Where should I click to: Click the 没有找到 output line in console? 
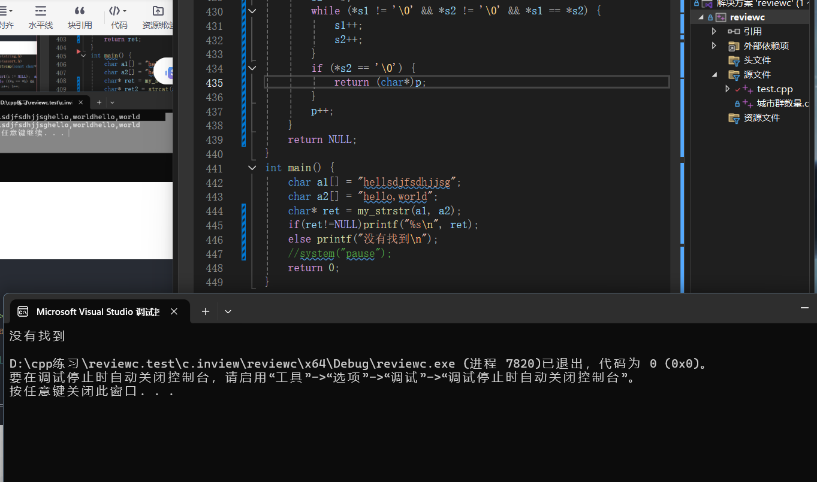pyautogui.click(x=37, y=336)
